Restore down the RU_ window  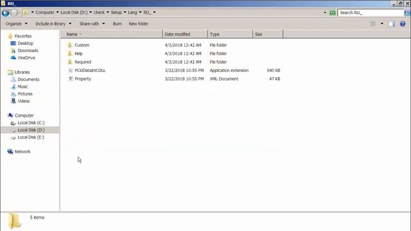pos(401,3)
